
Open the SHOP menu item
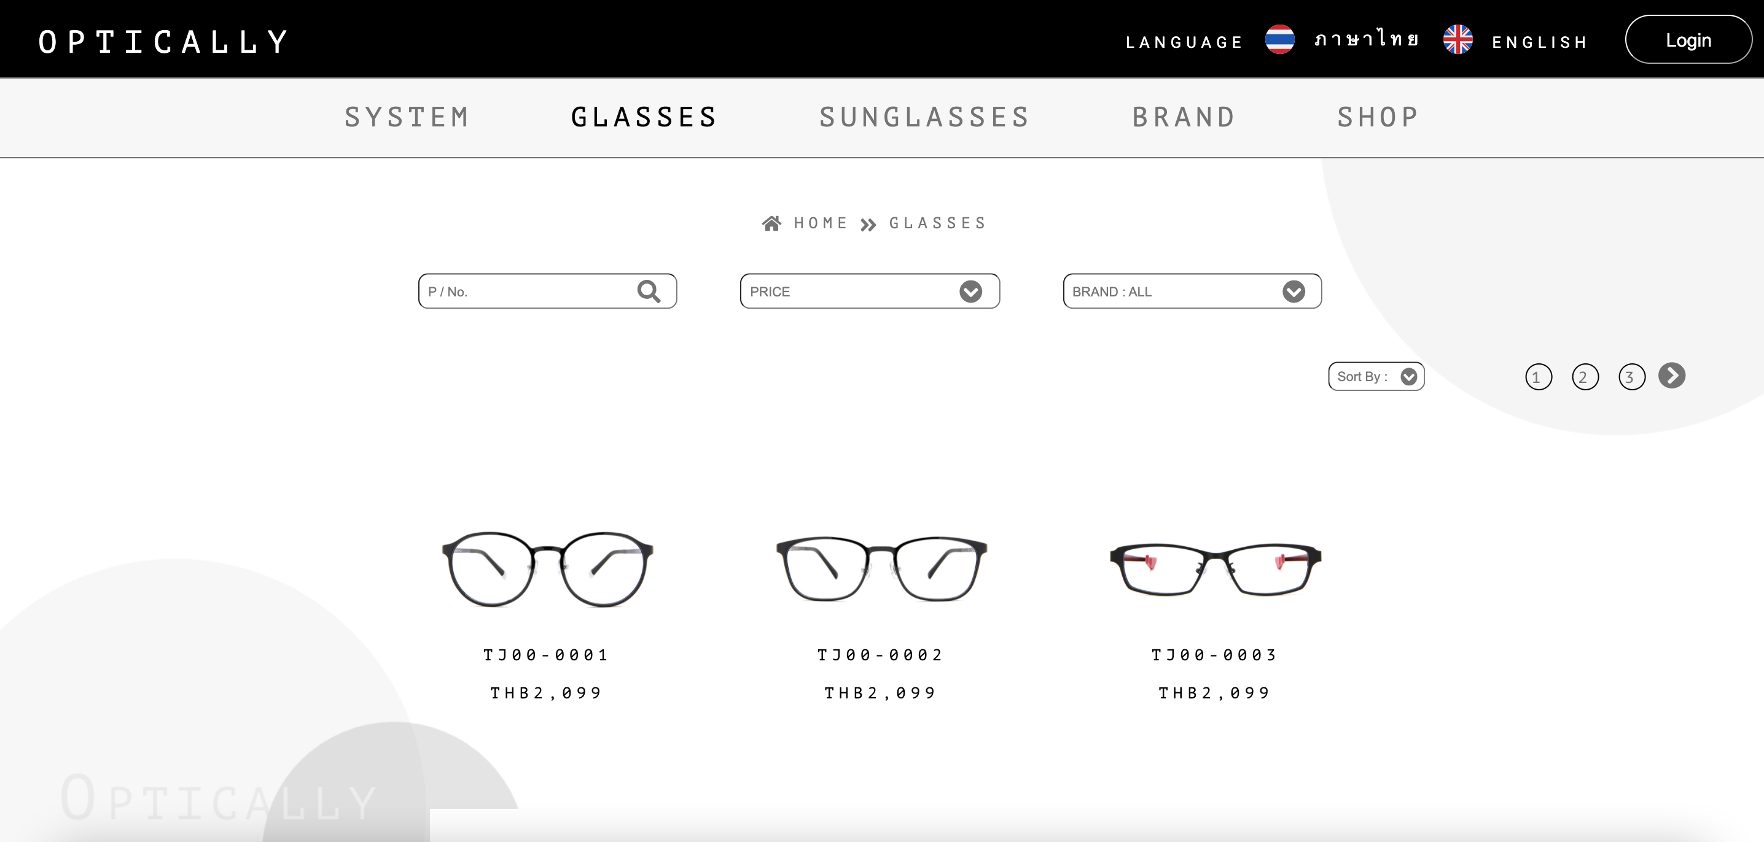1378,117
